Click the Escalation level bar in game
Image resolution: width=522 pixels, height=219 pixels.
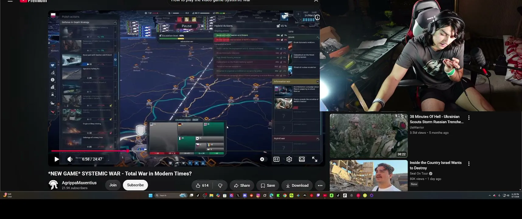[x=186, y=39]
